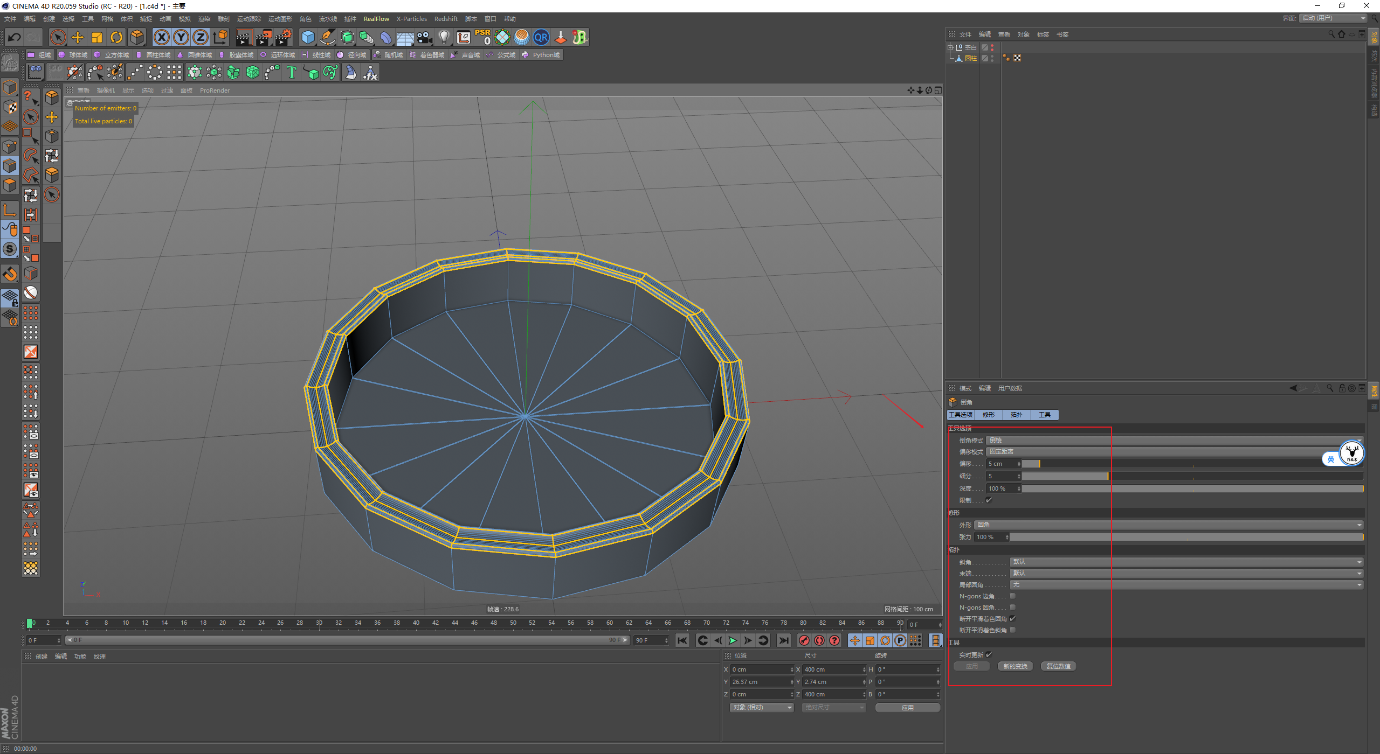The width and height of the screenshot is (1380, 754).
Task: Open the 斜角 dropdown
Action: click(x=1186, y=562)
